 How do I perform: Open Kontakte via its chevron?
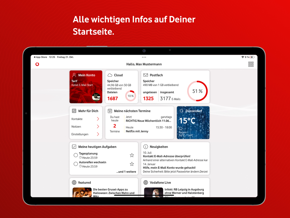[98, 119]
